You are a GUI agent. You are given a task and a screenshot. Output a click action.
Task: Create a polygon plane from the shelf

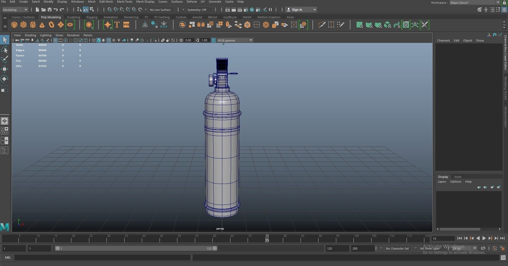pyautogui.click(x=61, y=25)
